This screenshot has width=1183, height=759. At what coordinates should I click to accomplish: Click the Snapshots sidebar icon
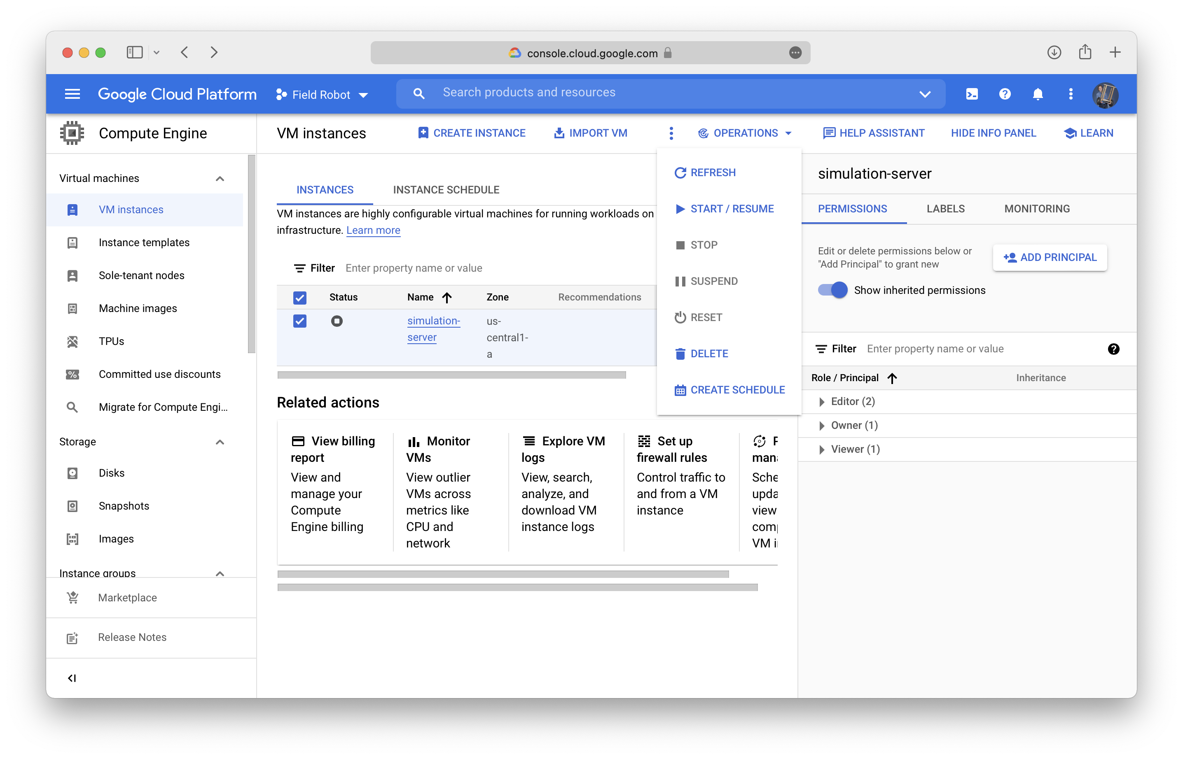(x=72, y=506)
